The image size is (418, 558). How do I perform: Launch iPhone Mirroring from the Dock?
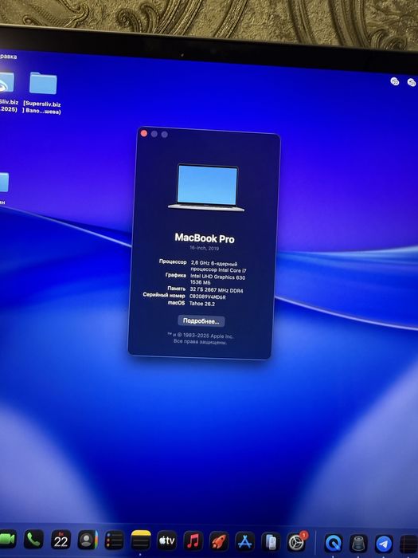[x=271, y=543]
